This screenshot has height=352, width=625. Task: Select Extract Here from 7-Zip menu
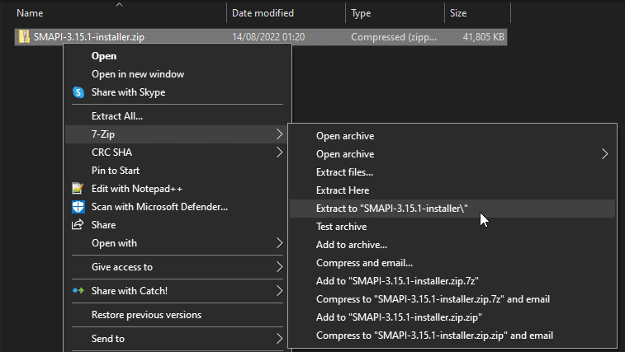[343, 190]
